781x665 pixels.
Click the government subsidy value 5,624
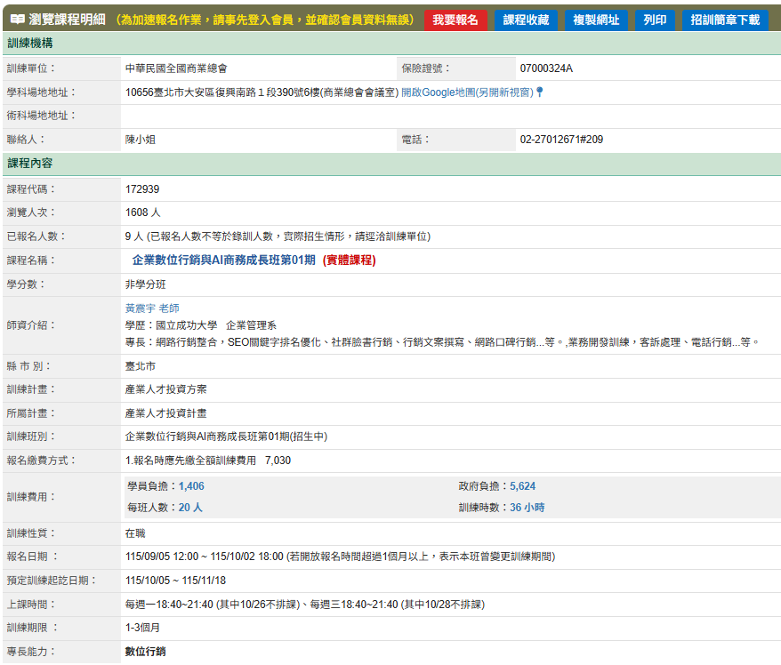coord(522,486)
